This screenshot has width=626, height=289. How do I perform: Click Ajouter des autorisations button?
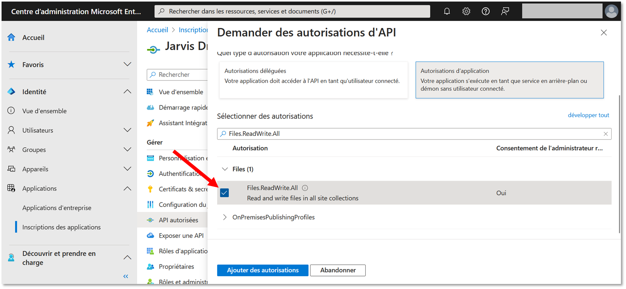pos(263,270)
